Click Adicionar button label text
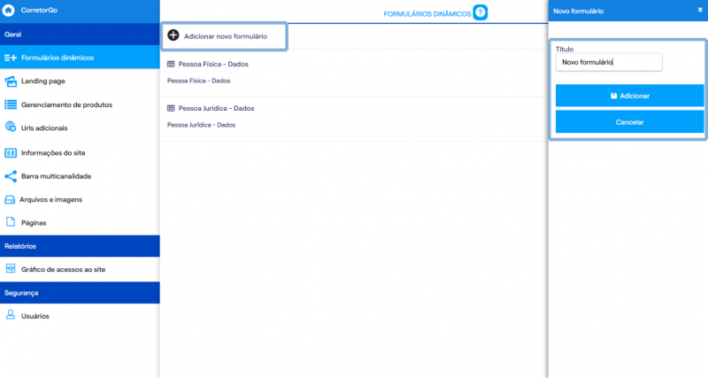708x378 pixels. (635, 96)
